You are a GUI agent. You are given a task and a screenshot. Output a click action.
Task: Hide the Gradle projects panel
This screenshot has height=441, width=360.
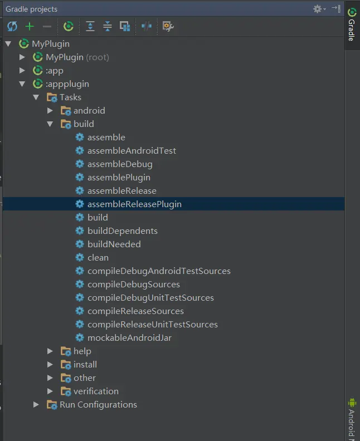click(336, 9)
